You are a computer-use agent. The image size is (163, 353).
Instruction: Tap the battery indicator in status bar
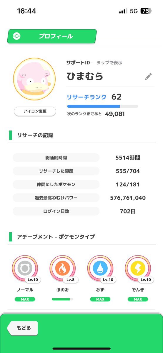click(146, 11)
